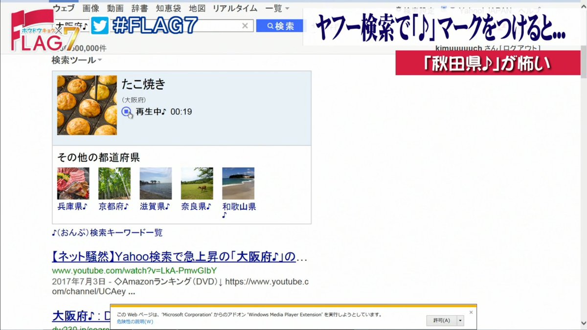Stop playback with the 再生中 button
Image resolution: width=587 pixels, height=330 pixels.
pyautogui.click(x=127, y=112)
